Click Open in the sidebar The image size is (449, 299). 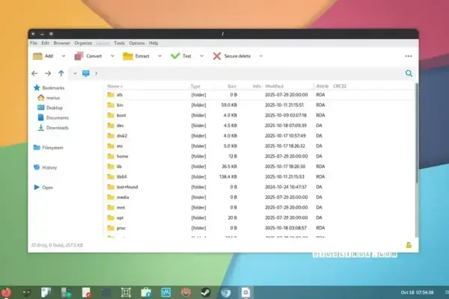(x=44, y=188)
